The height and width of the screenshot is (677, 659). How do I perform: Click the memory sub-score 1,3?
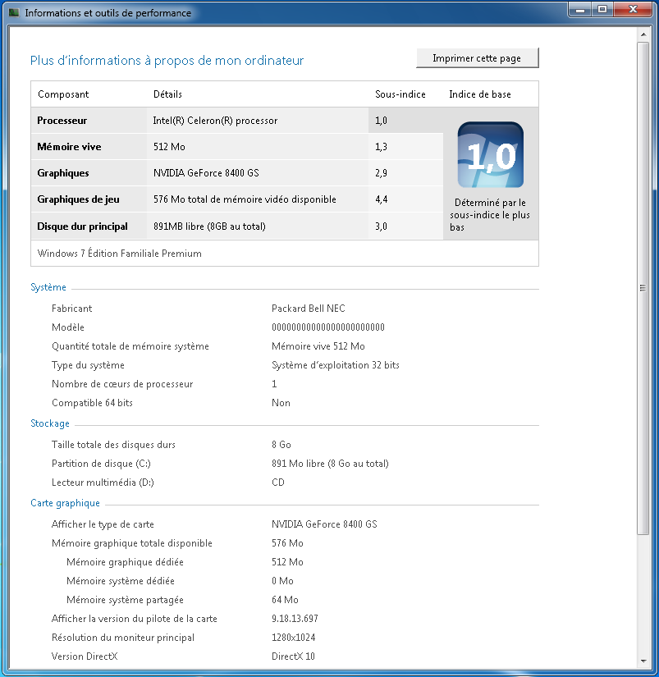coord(381,147)
